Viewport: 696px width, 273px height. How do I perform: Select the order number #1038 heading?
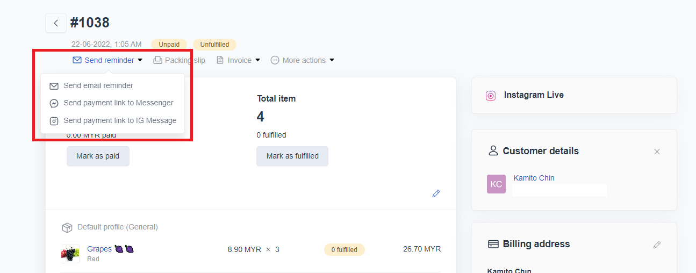(90, 23)
